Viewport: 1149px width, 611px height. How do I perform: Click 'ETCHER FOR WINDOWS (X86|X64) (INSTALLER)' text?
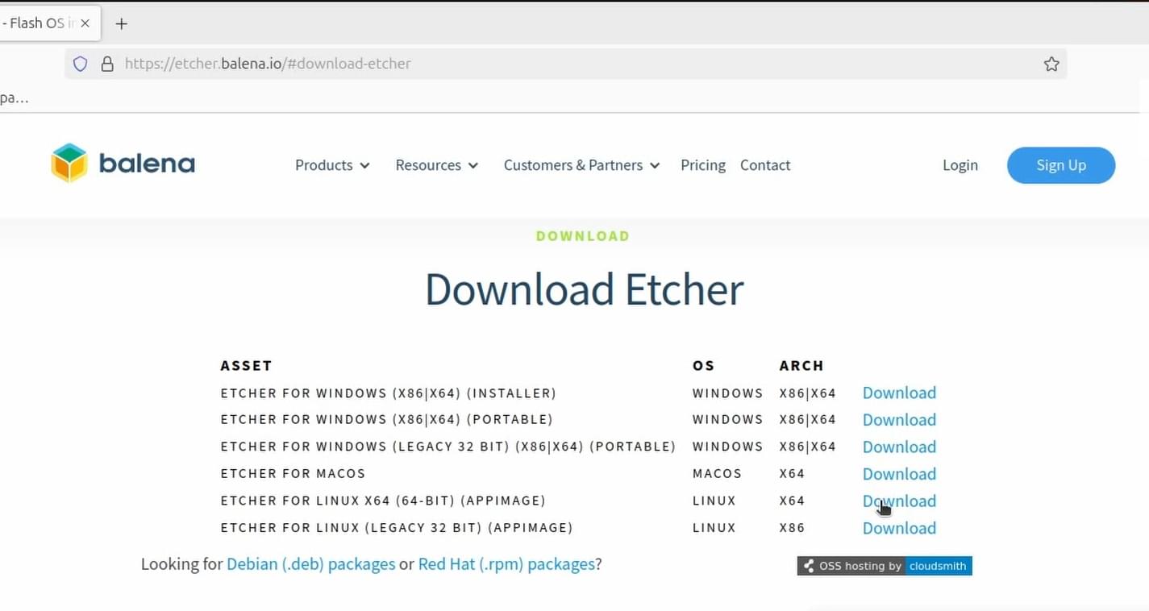(x=389, y=393)
